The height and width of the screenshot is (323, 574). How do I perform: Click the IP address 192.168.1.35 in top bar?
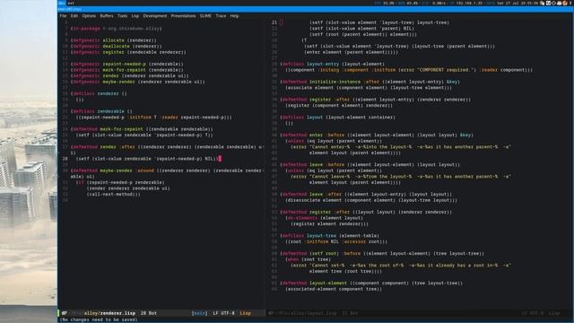coord(469,3)
